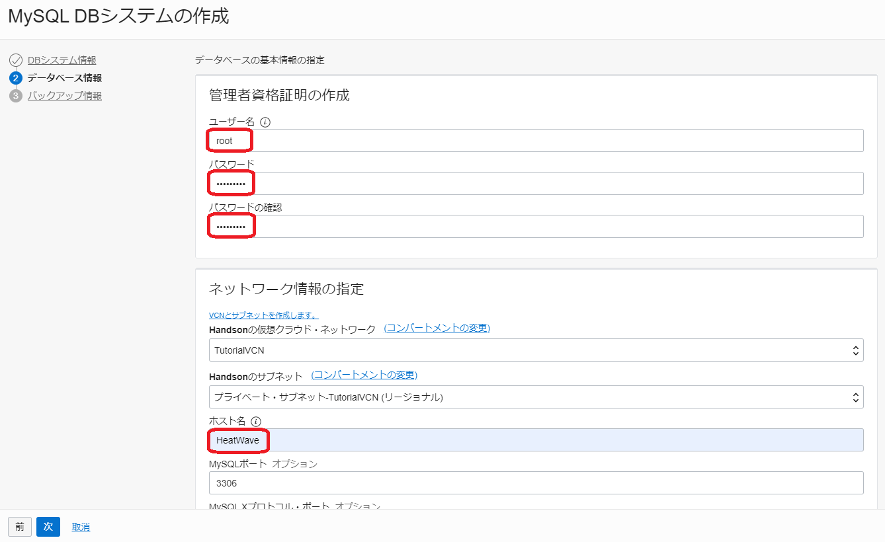The image size is (885, 542).
Task: Click the DBシステム情報 completed checkmark icon
Action: (x=16, y=61)
